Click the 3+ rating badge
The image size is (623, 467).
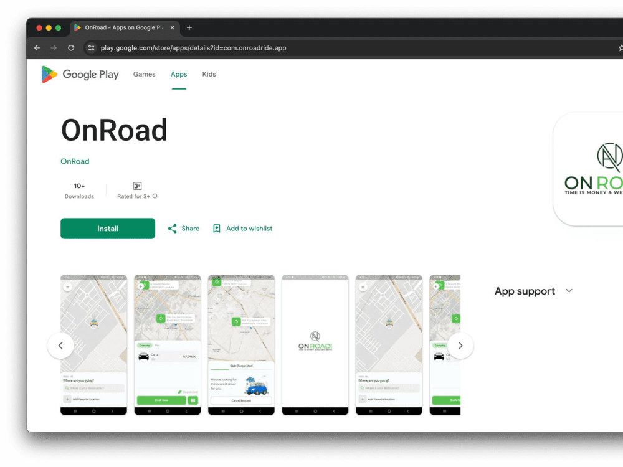[x=137, y=186]
